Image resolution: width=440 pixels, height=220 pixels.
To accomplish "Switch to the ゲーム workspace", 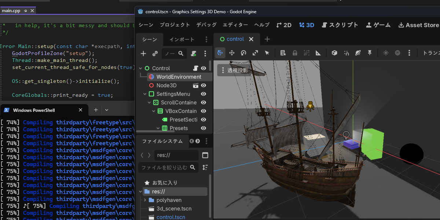I will [378, 25].
